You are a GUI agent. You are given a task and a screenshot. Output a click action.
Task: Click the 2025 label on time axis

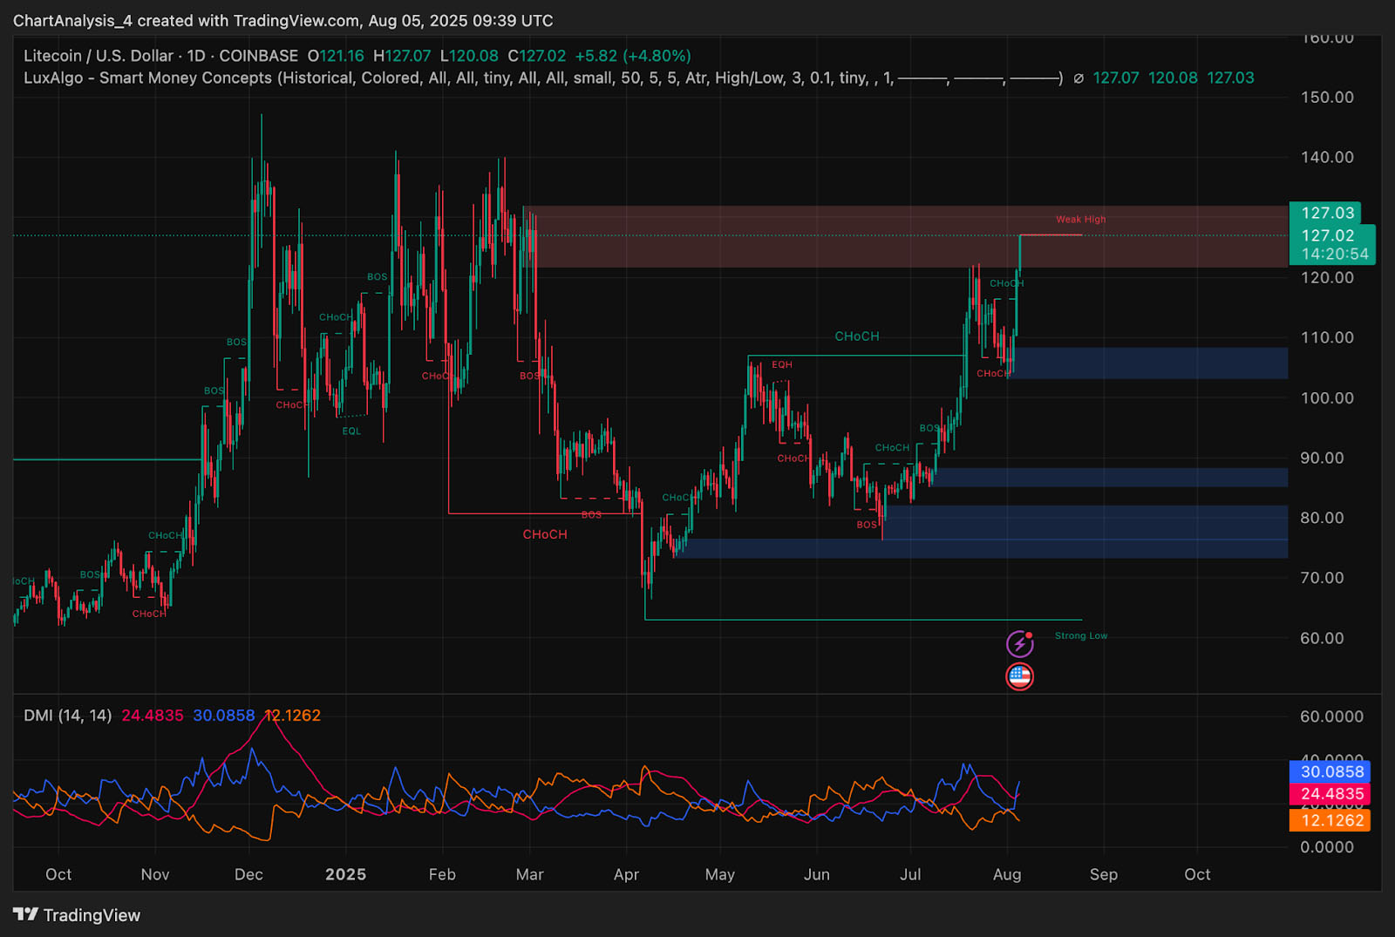(345, 874)
